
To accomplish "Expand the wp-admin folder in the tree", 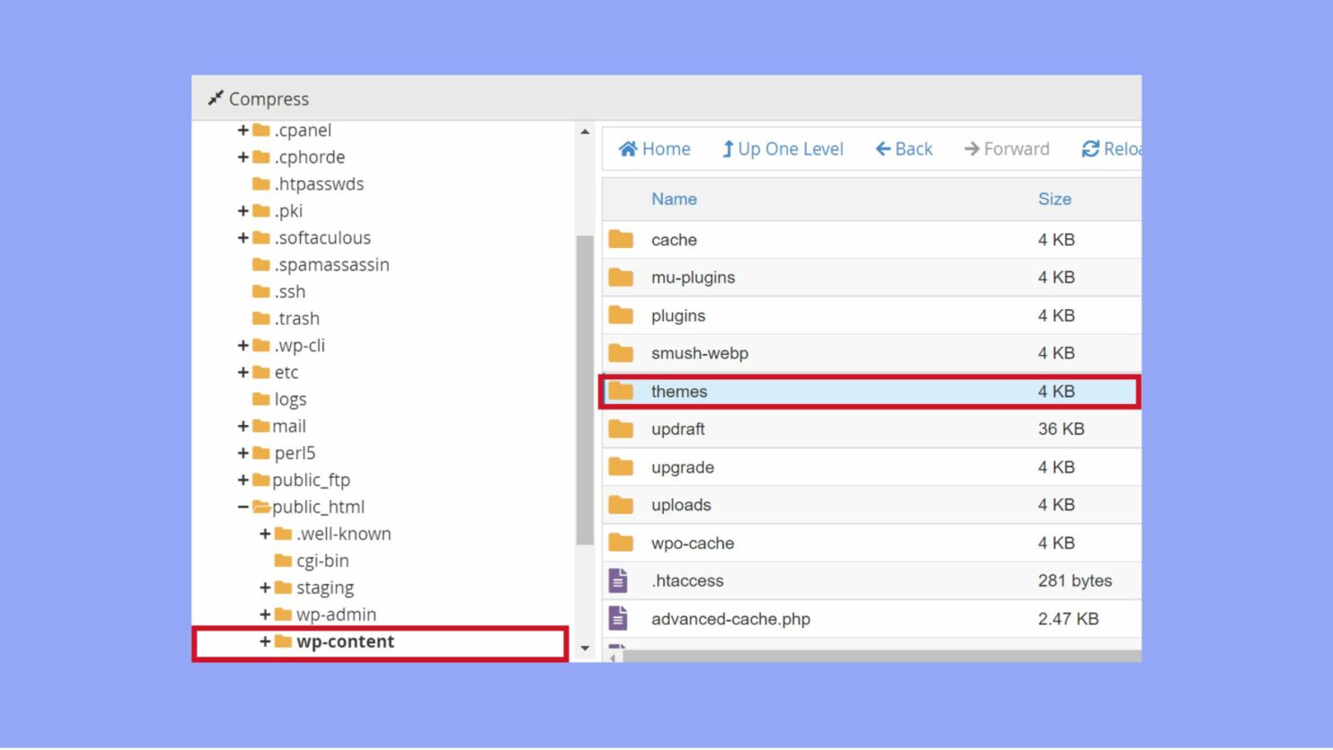I will coord(263,614).
